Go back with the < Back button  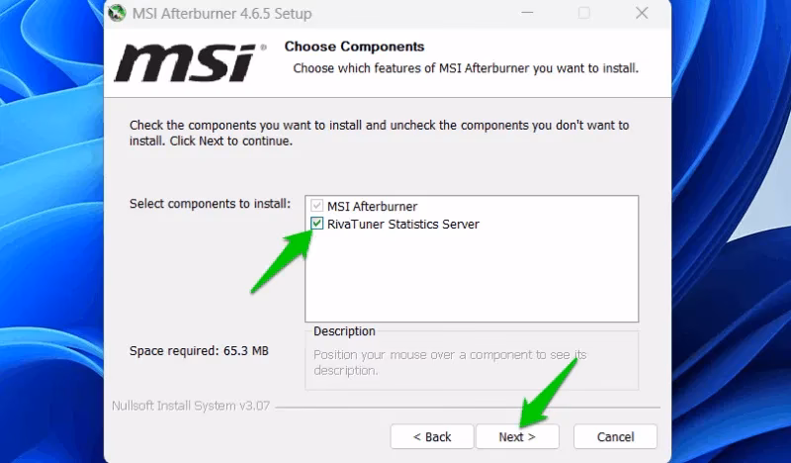pyautogui.click(x=432, y=436)
